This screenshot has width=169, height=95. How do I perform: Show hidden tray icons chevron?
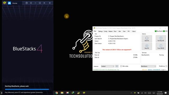131,93
